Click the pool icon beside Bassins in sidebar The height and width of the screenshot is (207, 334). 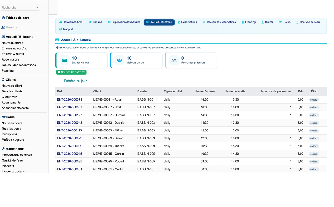click(3, 27)
